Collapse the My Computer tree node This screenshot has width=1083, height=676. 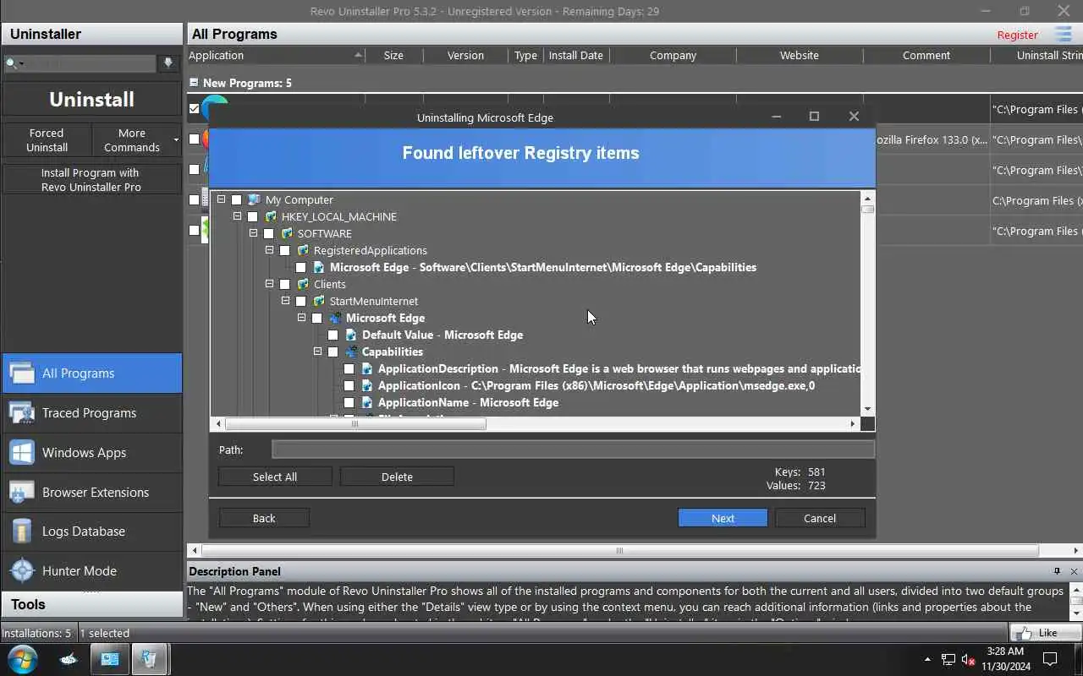pos(221,200)
